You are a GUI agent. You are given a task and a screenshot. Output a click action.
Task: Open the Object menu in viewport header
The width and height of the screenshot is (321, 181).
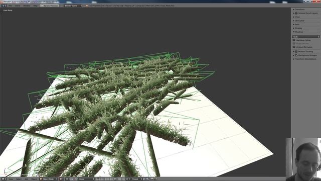34,179
